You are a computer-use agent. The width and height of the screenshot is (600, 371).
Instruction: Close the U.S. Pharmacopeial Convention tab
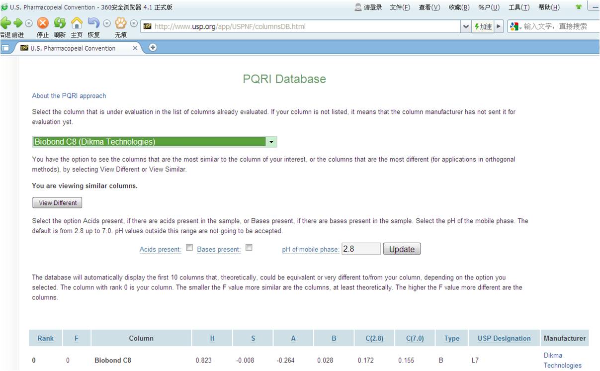tap(135, 48)
